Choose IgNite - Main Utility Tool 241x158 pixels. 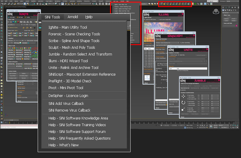68,27
